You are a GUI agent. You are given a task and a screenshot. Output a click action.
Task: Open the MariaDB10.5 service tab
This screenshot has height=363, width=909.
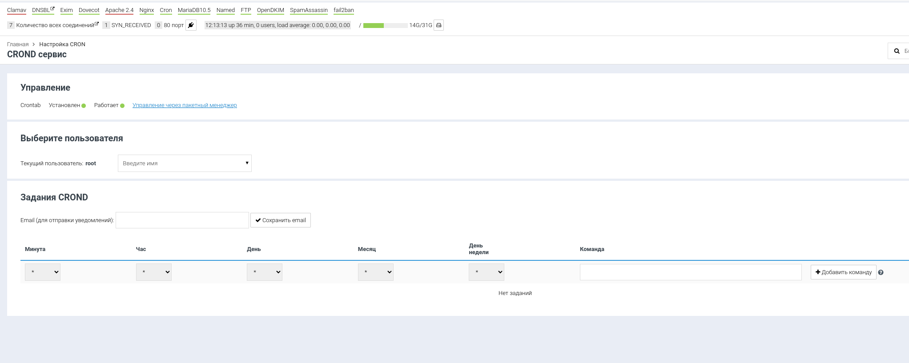point(194,10)
